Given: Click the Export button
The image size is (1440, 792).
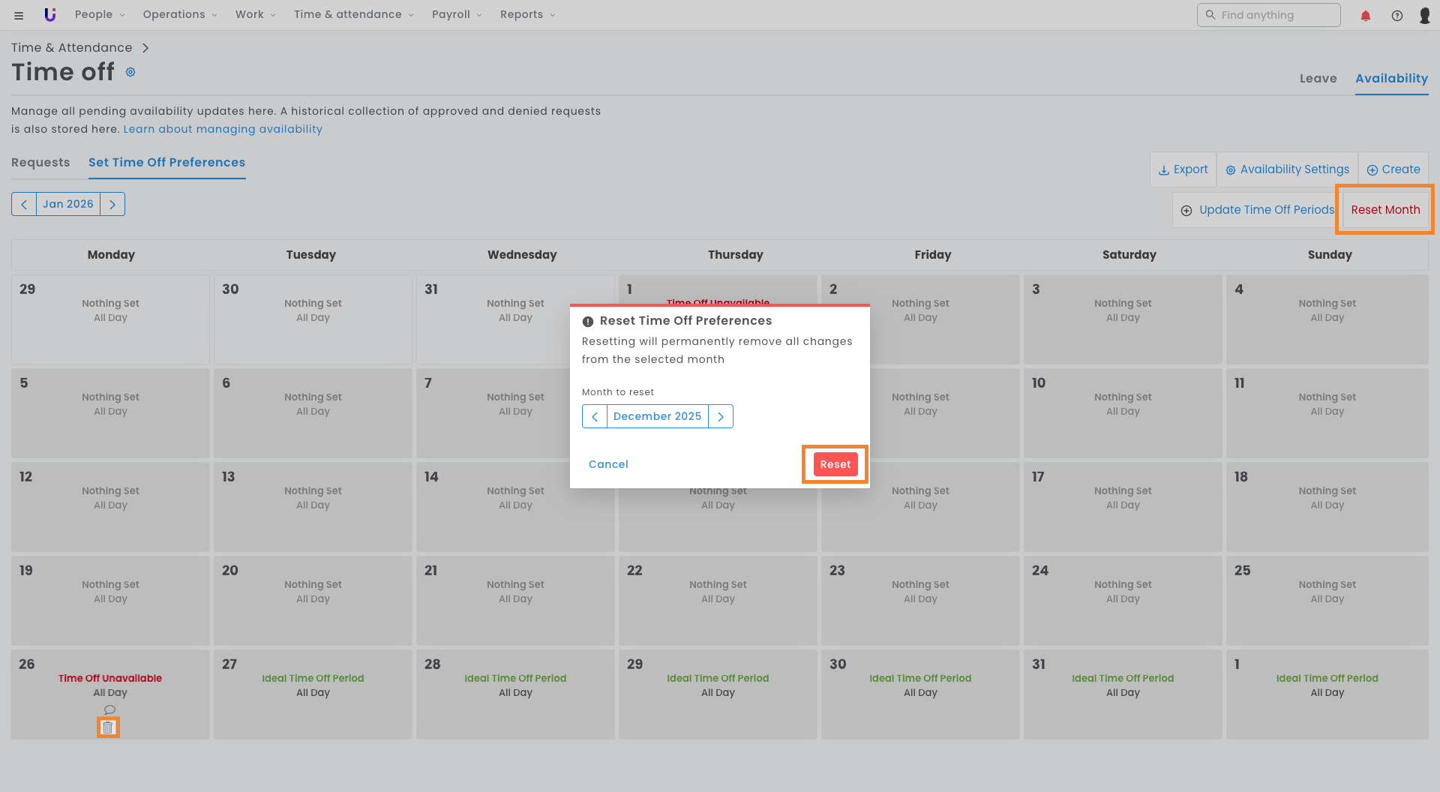Looking at the screenshot, I should tap(1183, 169).
